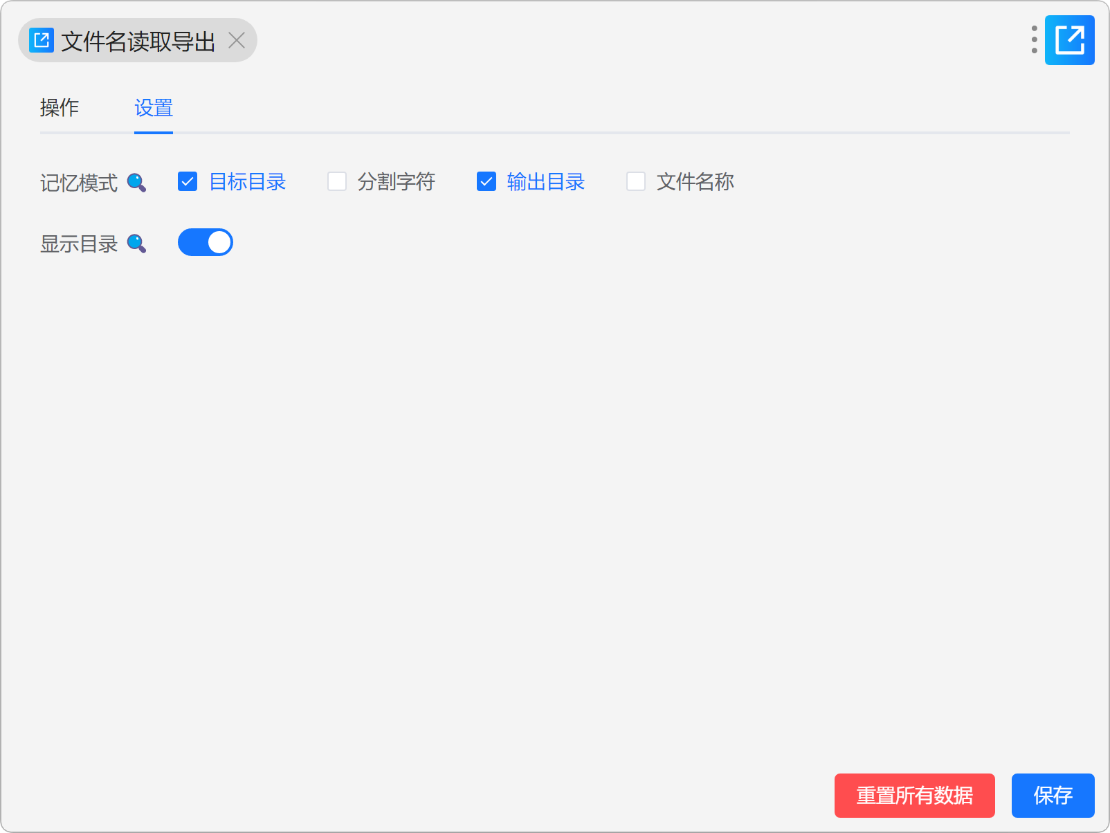Click the 文件名称 option label text
Image resolution: width=1110 pixels, height=833 pixels.
pyautogui.click(x=695, y=182)
